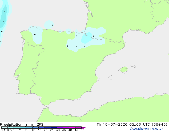
Task: Pick the 5–10 mm legend color swatch
Action: click(29, 128)
